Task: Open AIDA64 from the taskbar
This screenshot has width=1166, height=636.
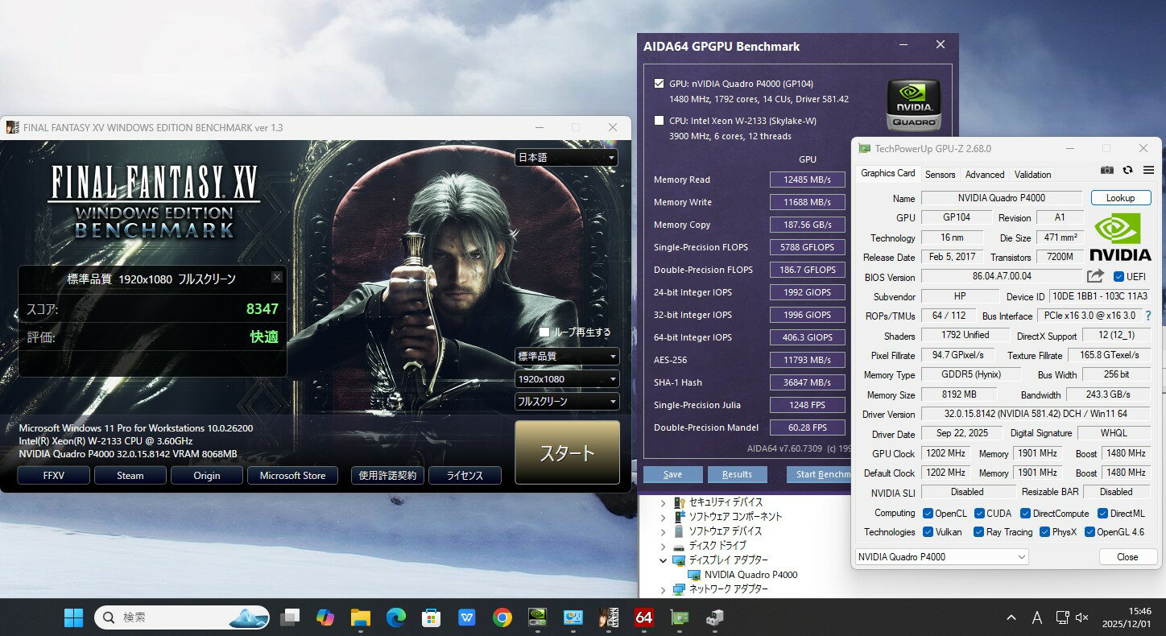Action: click(643, 617)
